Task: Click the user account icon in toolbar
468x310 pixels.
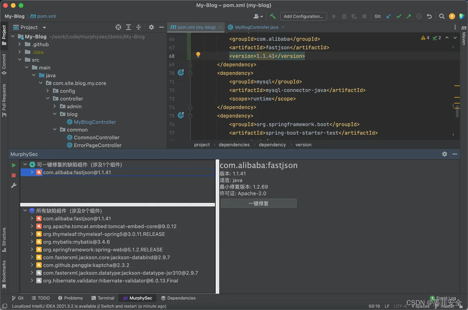Action: (258, 16)
